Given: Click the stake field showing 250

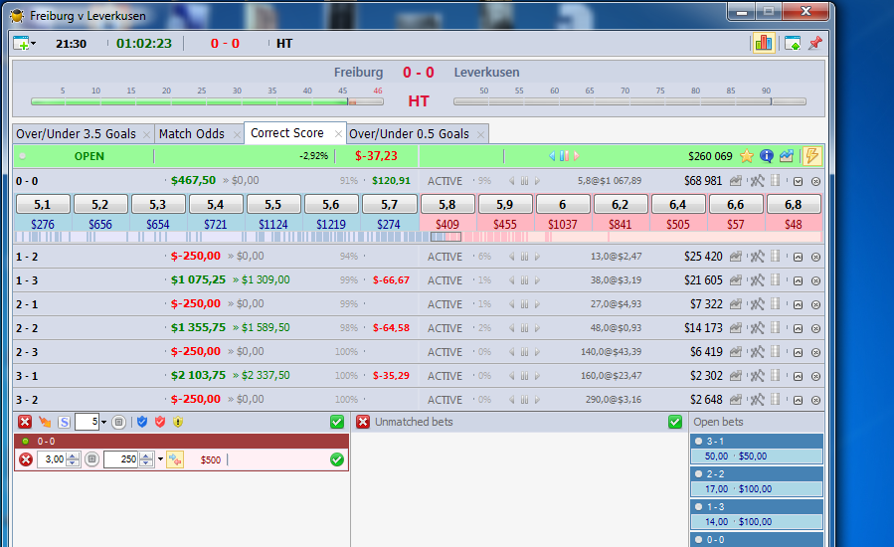Looking at the screenshot, I should [121, 459].
